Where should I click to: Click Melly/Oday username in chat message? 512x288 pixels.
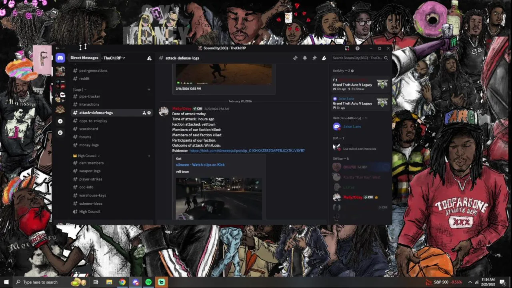click(x=182, y=109)
